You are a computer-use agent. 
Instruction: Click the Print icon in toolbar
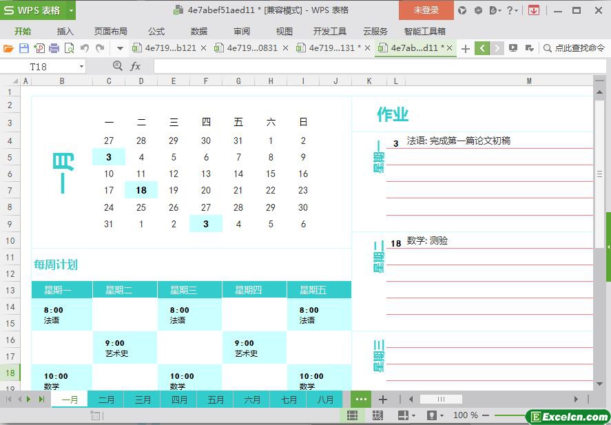(x=54, y=48)
